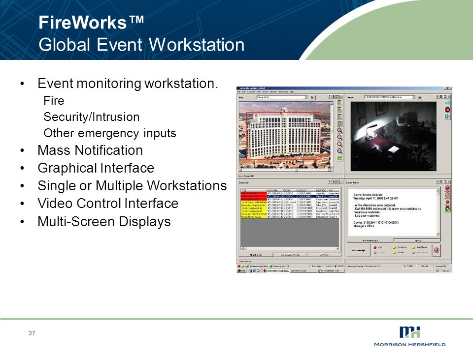
Task: Select the third map layer icon
Action: [x=339, y=117]
